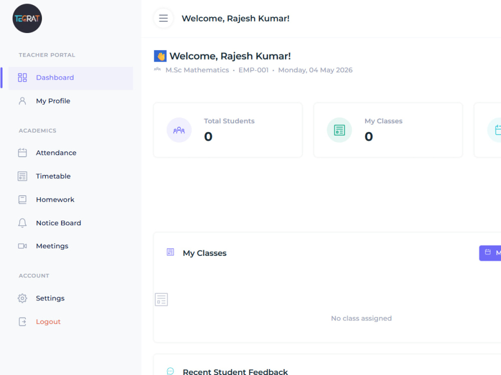501x375 pixels.
Task: Open account Settings
Action: [71, 298]
